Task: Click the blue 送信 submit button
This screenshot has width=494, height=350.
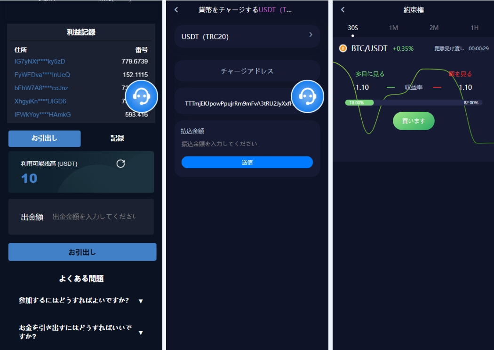Action: point(247,162)
